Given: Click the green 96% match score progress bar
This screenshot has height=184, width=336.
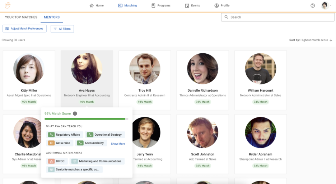Looking at the screenshot, I should [x=85, y=119].
